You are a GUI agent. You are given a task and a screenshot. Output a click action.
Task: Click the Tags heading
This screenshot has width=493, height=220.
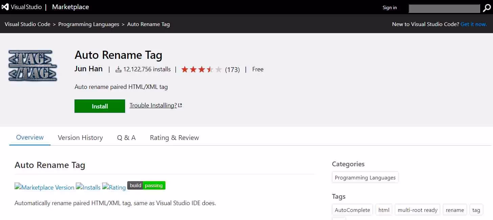[339, 196]
